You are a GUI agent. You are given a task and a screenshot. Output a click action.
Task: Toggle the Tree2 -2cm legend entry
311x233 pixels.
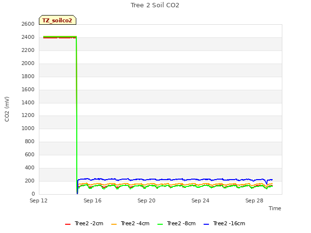pos(84,223)
